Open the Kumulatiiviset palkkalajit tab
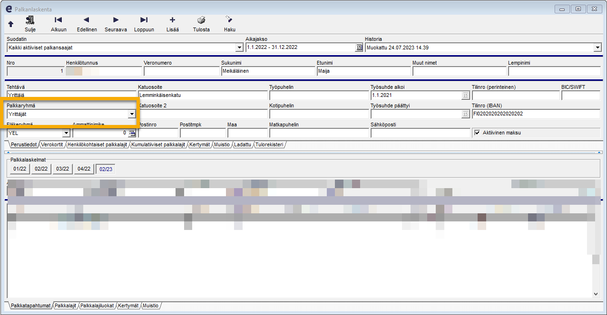Image resolution: width=607 pixels, height=315 pixels. tap(158, 144)
